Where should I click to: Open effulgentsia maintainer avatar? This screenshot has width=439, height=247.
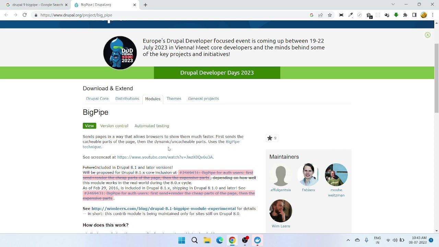281,175
